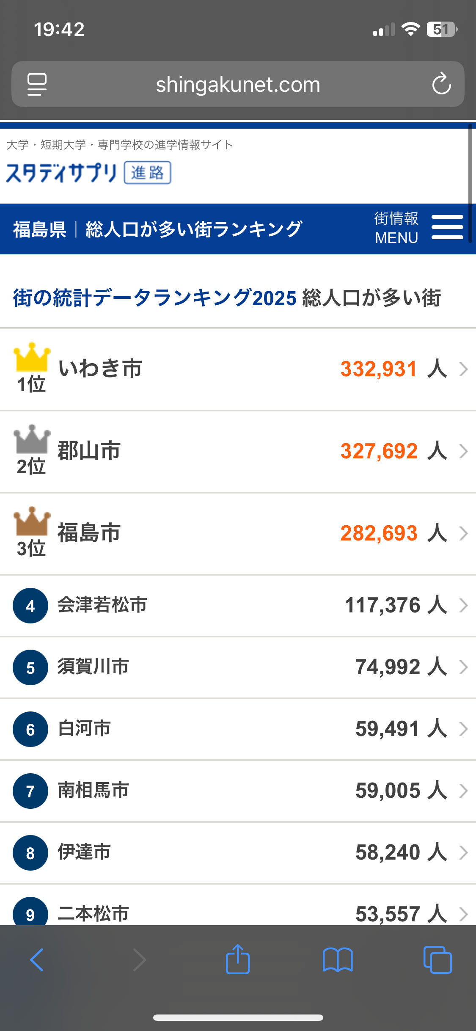Tap the number 4 rank badge
Screen dimensions: 476x1031
[30, 606]
